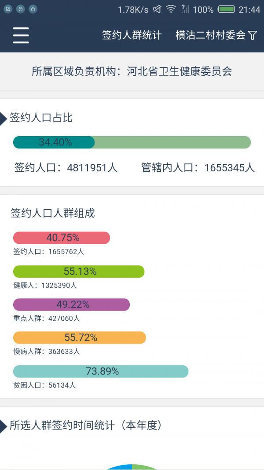Tap the filter funnel icon
264x470 pixels.
click(x=253, y=35)
